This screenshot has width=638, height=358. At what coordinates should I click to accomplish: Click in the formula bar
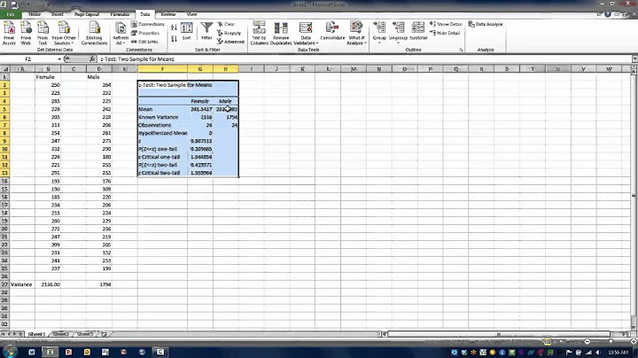(x=364, y=59)
